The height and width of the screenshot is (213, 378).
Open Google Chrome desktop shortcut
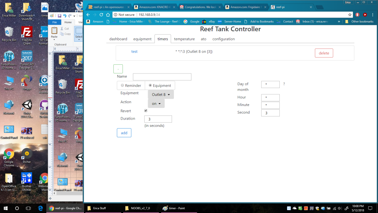tap(9, 158)
